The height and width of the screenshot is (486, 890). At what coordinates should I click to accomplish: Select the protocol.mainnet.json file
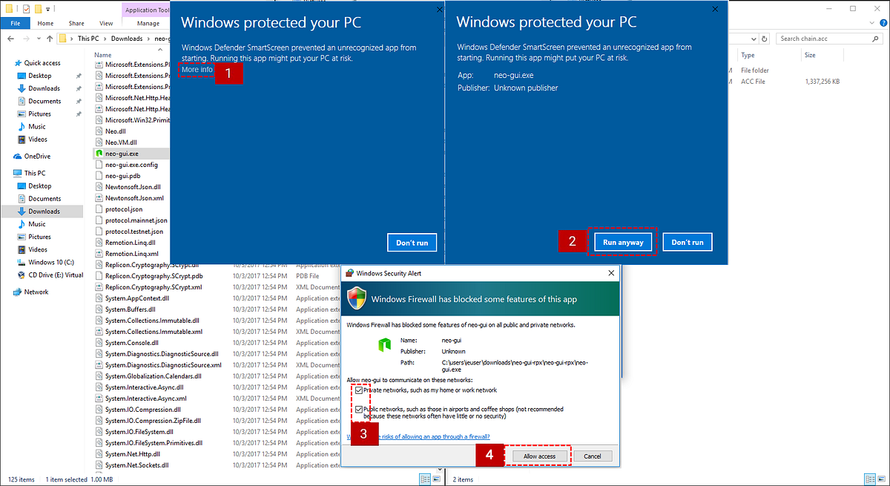(136, 220)
